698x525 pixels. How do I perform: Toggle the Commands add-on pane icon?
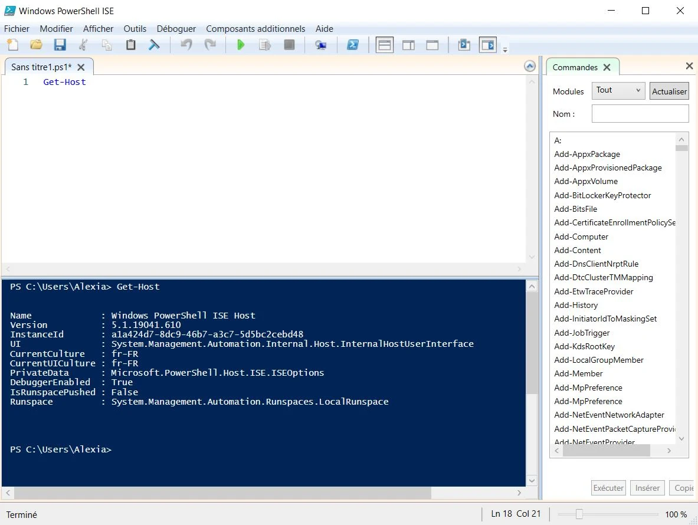[488, 45]
